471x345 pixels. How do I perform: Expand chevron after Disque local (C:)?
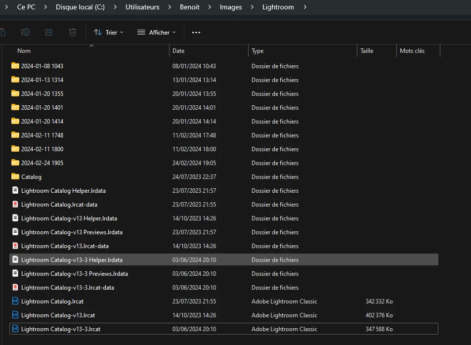point(115,7)
